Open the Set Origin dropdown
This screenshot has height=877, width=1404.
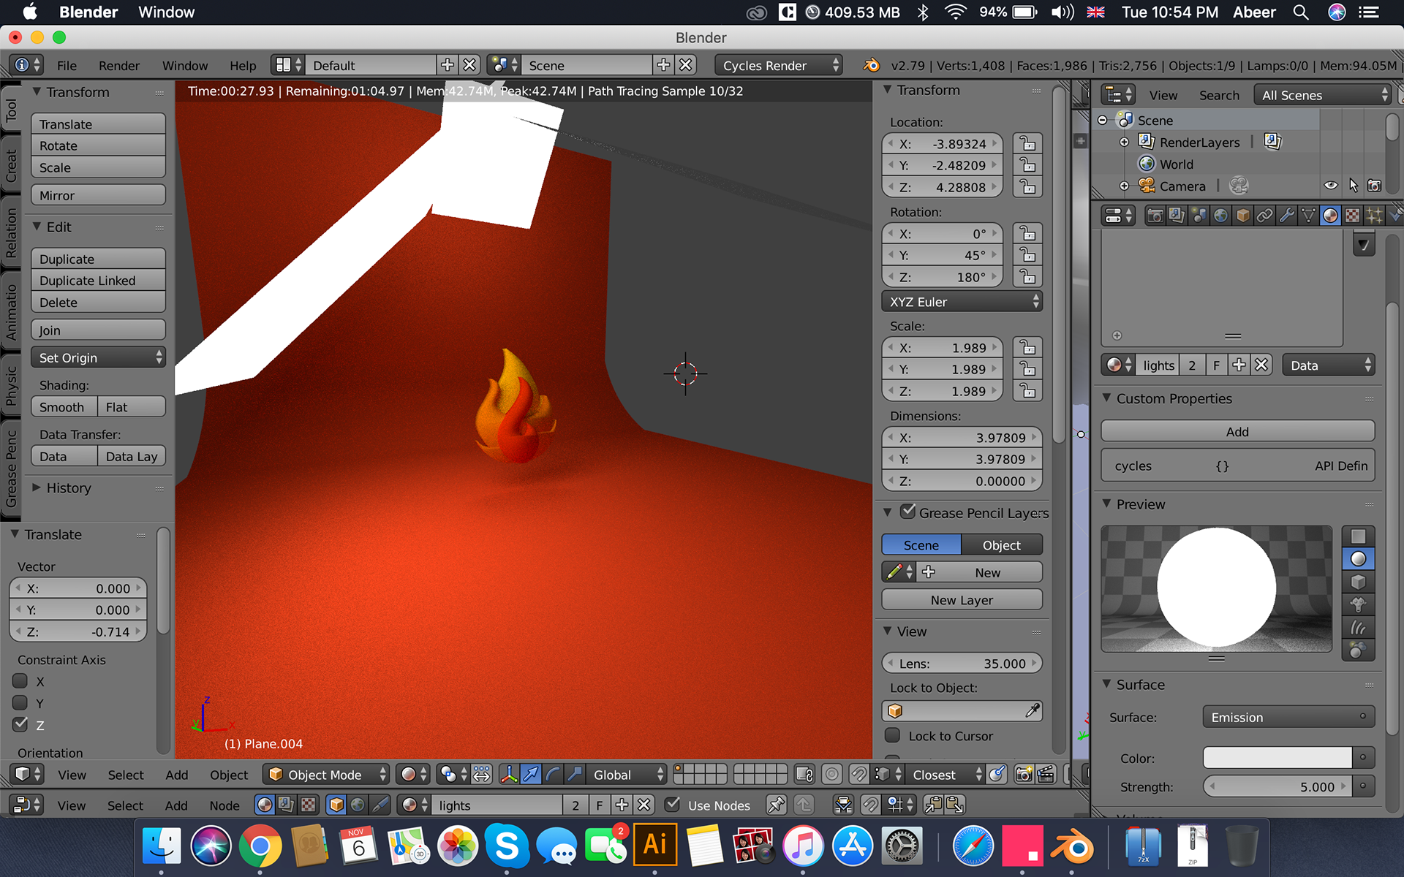(98, 357)
